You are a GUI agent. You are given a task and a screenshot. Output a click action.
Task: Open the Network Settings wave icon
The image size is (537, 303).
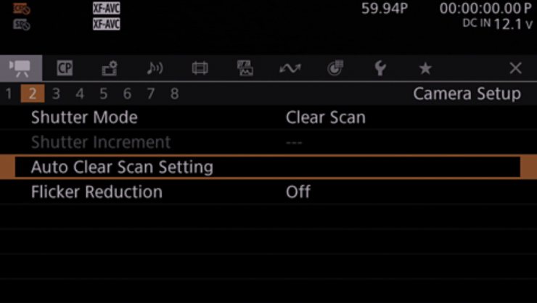click(x=290, y=68)
